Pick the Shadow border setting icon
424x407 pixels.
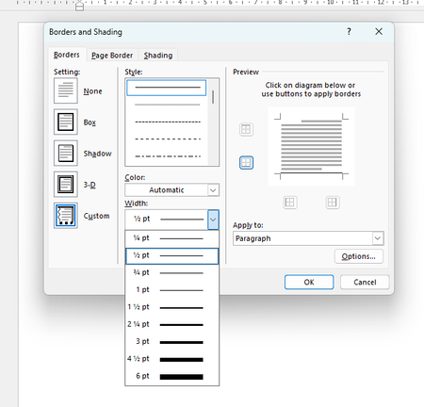tap(66, 153)
